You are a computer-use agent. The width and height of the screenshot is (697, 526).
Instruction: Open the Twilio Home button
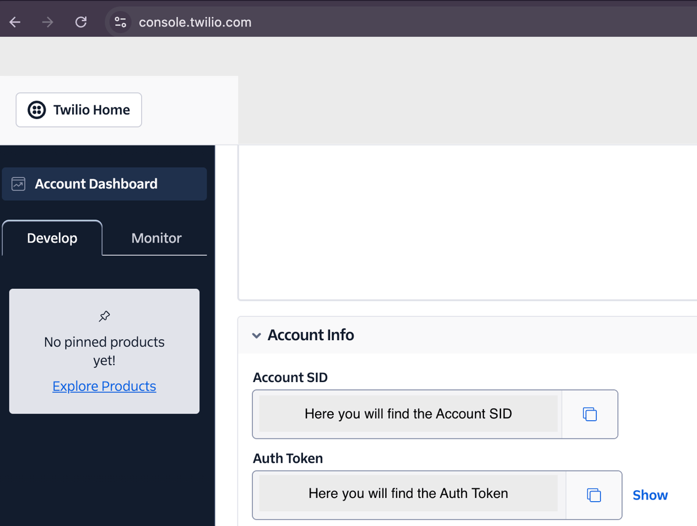coord(79,110)
